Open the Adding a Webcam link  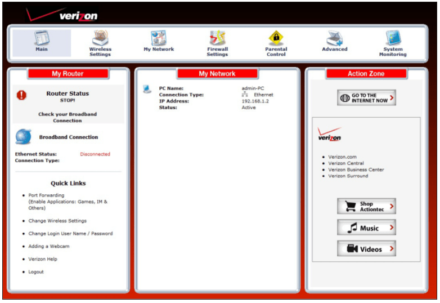tap(49, 246)
